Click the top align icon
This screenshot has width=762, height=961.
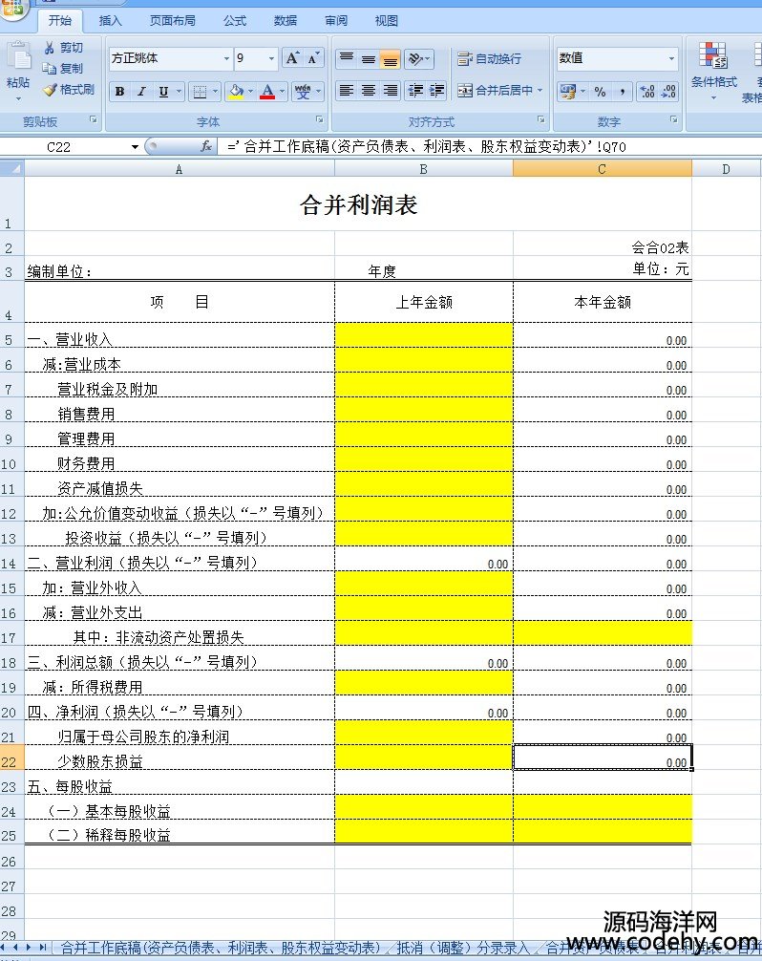(347, 58)
